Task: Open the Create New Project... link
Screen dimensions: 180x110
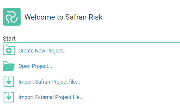Action: pos(43,51)
